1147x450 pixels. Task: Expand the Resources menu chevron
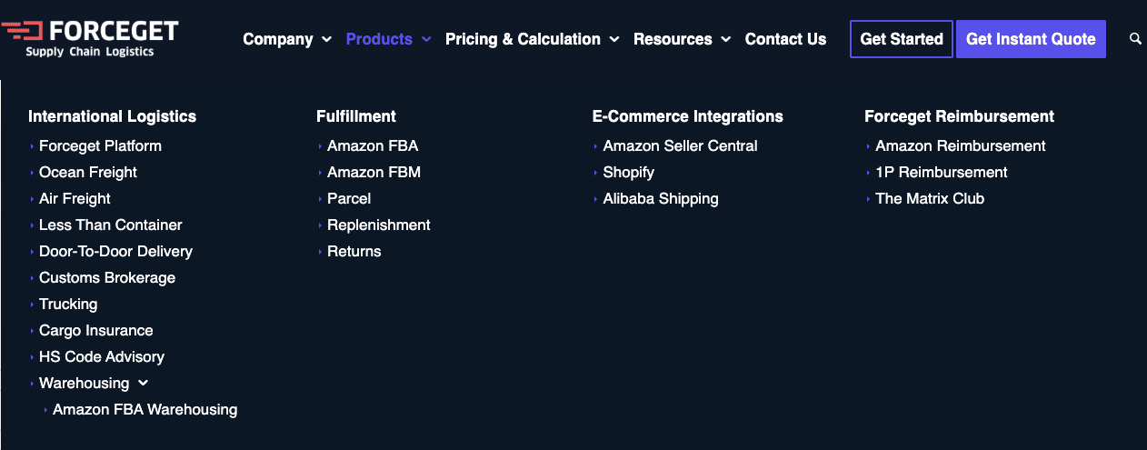coord(726,40)
